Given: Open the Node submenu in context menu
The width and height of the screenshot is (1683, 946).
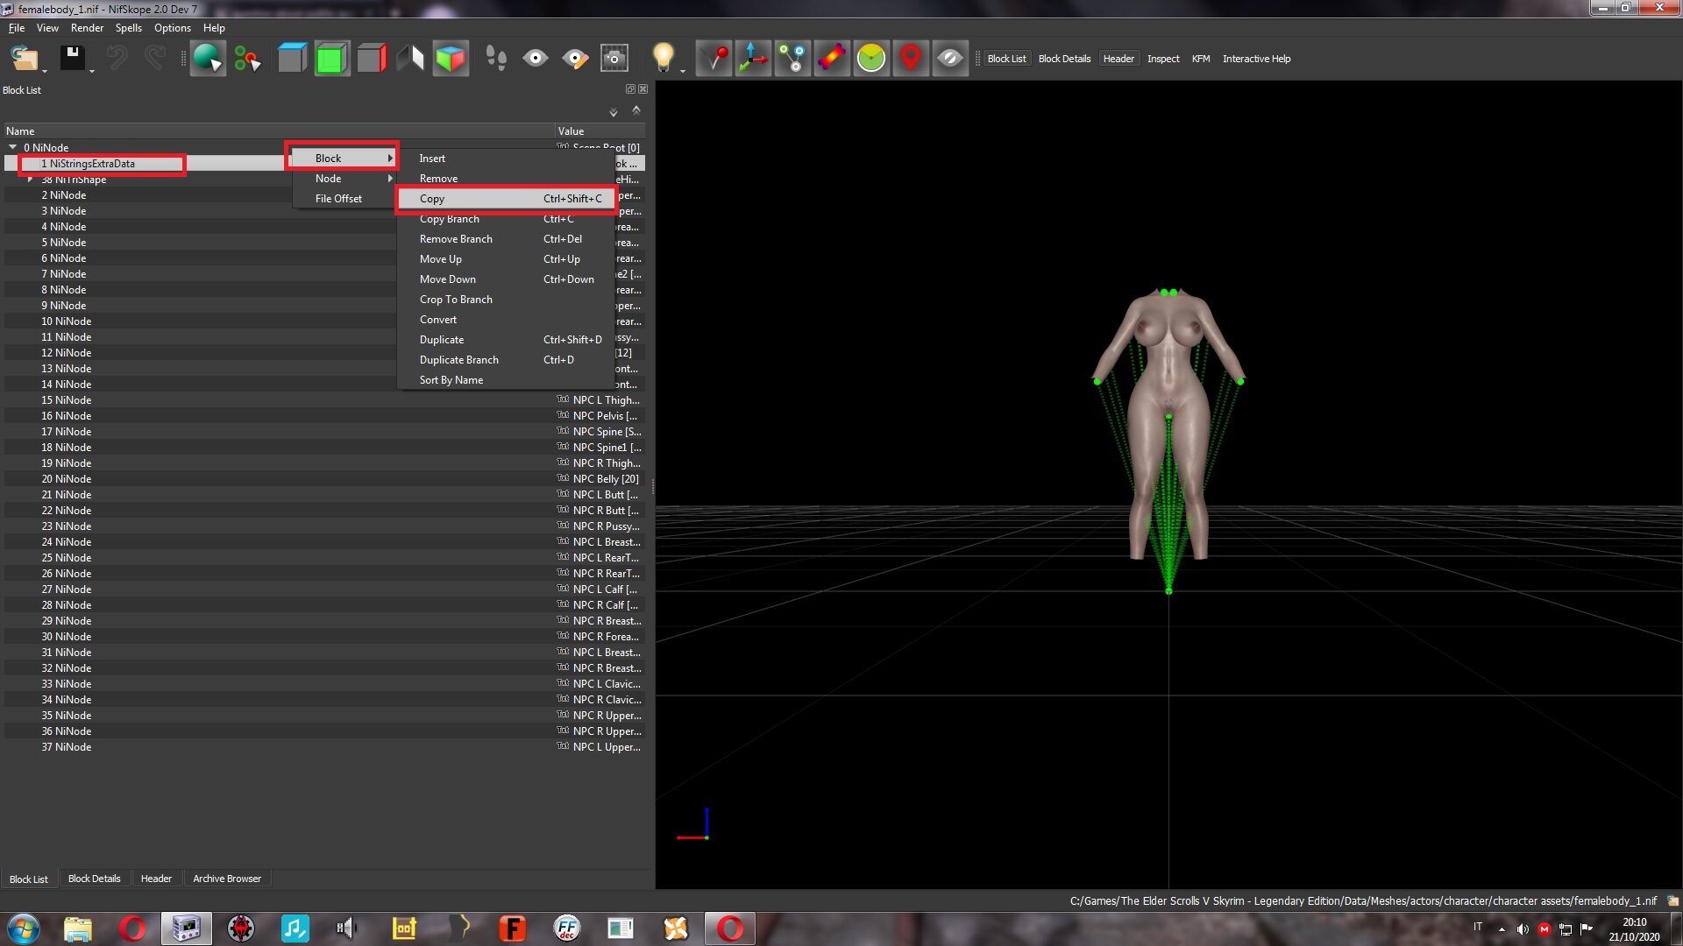Looking at the screenshot, I should click(345, 179).
